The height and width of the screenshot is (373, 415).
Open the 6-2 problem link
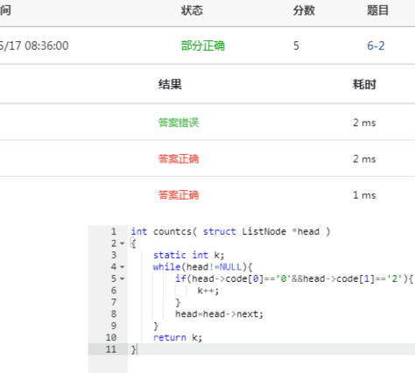(376, 46)
